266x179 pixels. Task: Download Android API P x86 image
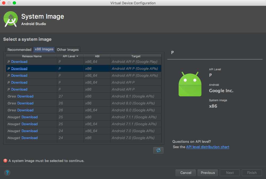click(19, 89)
